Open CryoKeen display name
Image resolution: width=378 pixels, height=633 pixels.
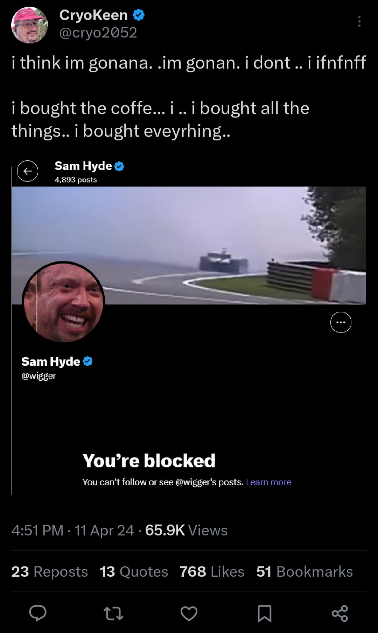tap(93, 15)
